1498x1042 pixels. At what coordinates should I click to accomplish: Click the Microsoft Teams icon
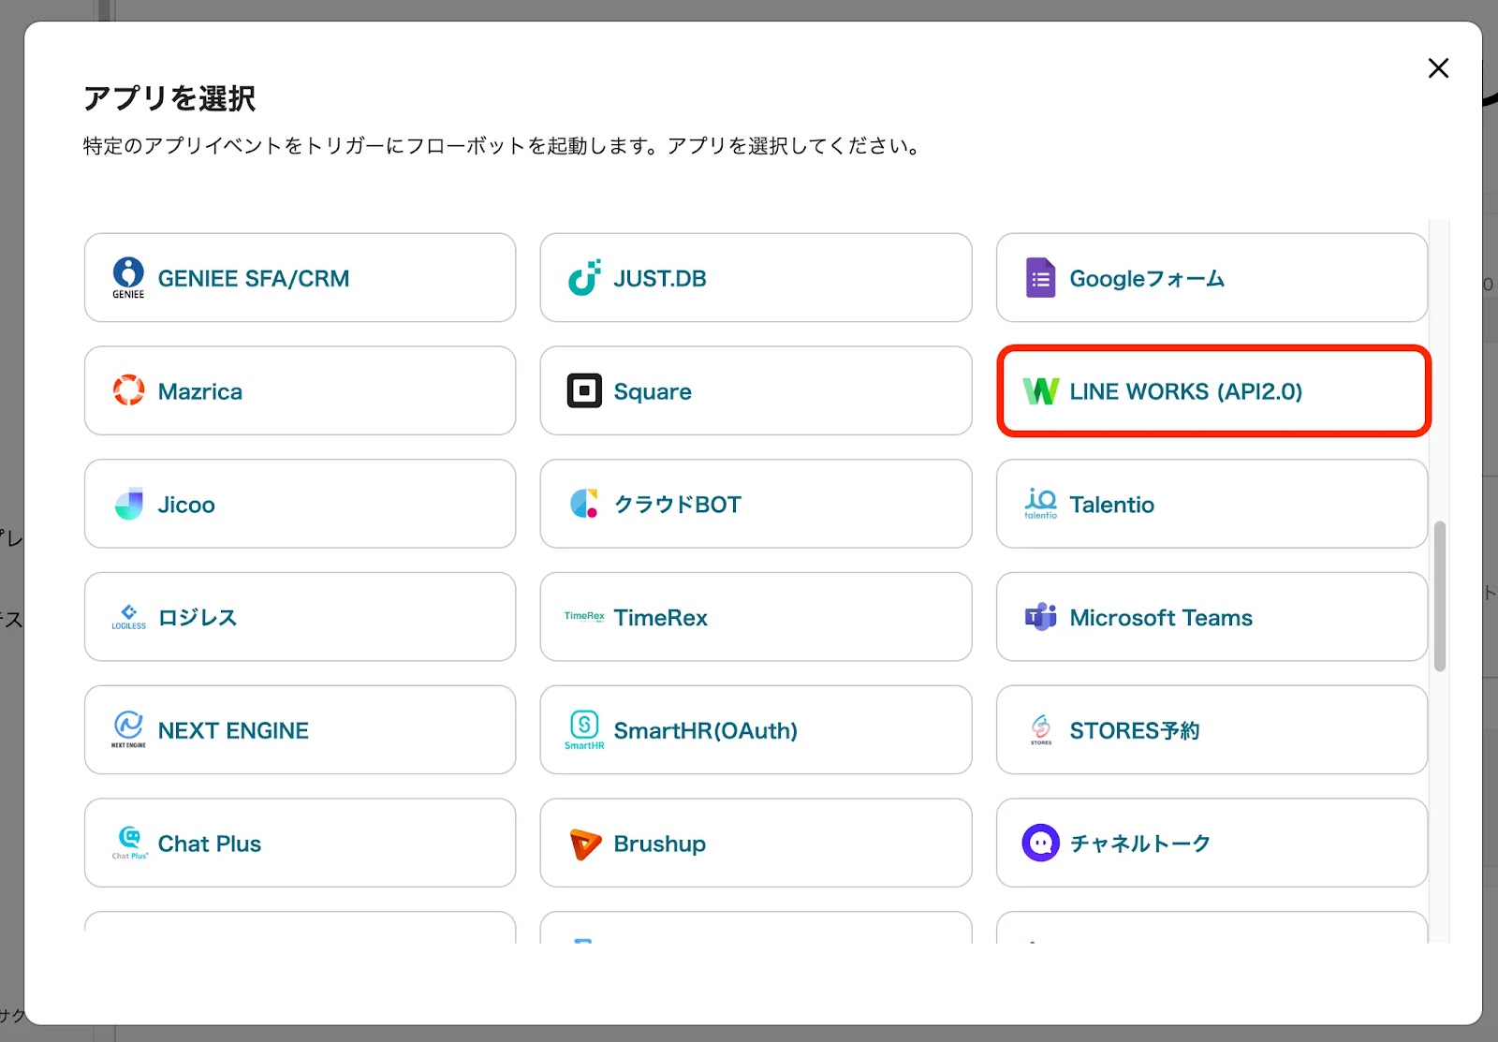pyautogui.click(x=1040, y=617)
